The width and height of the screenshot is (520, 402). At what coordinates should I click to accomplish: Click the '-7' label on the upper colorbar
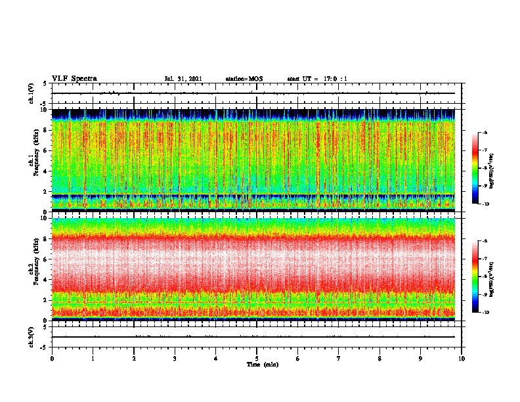click(x=485, y=150)
